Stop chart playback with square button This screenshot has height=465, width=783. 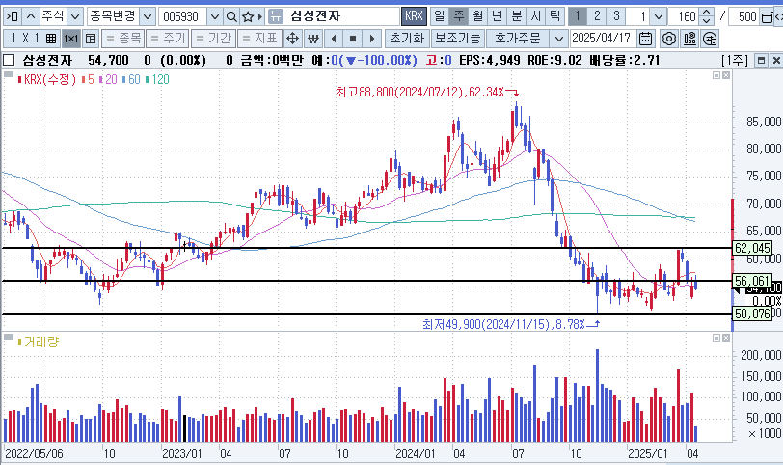coord(353,39)
